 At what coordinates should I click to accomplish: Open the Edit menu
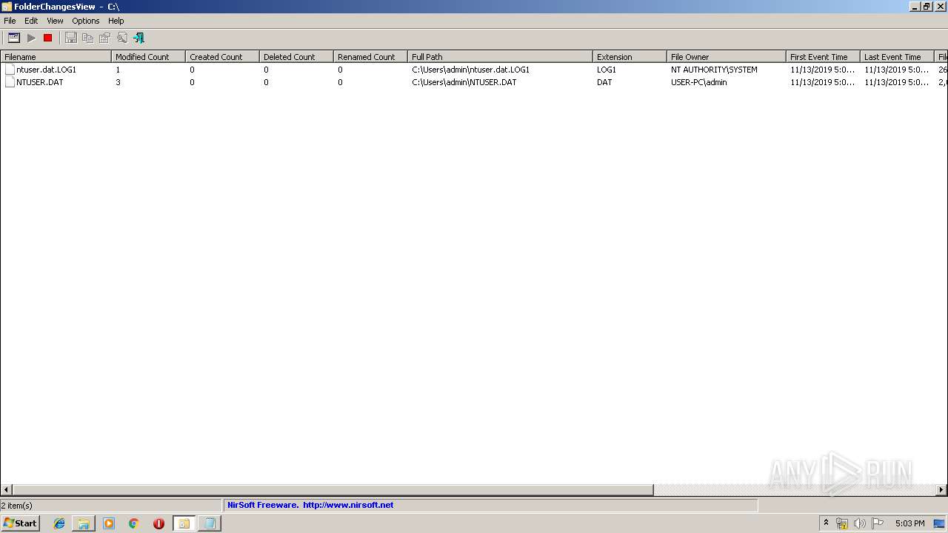point(31,21)
